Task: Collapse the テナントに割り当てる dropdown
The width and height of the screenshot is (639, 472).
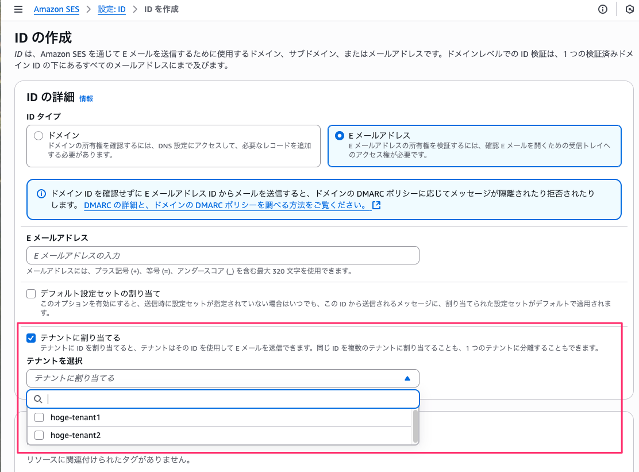Action: [x=222, y=378]
